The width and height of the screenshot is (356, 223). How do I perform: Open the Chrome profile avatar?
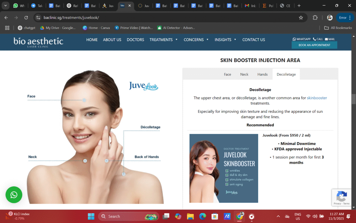pyautogui.click(x=330, y=17)
